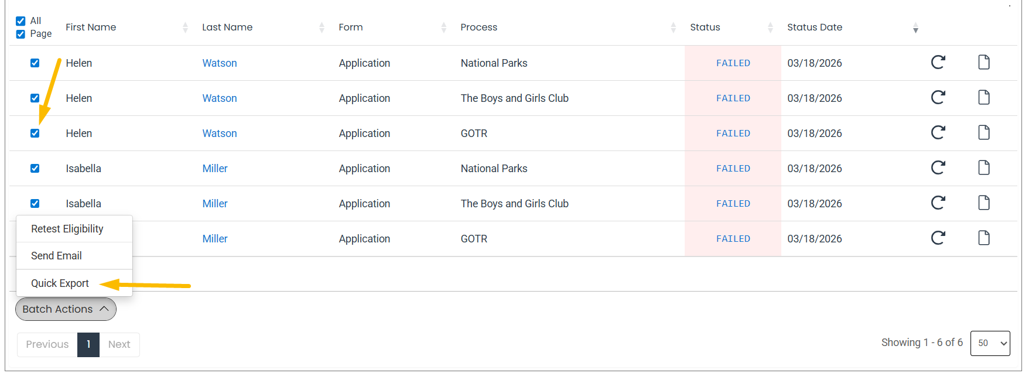The image size is (1032, 380).
Task: Uncheck the Page checkbox
Action: coord(20,34)
